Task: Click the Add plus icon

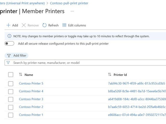Action: click(8, 25)
